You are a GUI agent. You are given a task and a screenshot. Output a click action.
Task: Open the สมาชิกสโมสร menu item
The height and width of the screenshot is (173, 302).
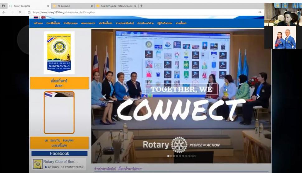tap(106, 23)
